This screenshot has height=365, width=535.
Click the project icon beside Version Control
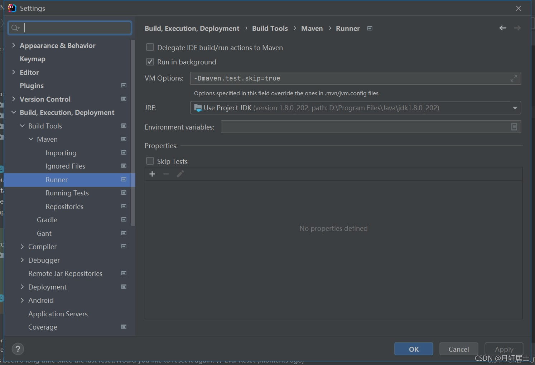(124, 99)
